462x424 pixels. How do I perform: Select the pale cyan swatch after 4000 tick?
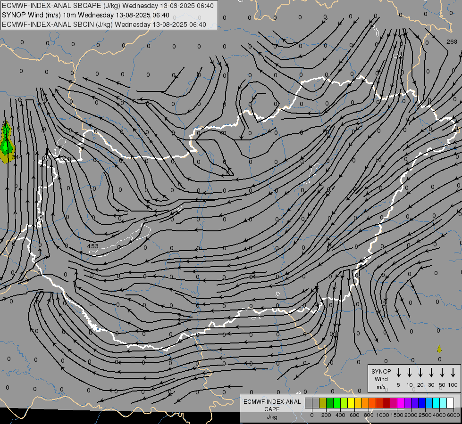443,403
